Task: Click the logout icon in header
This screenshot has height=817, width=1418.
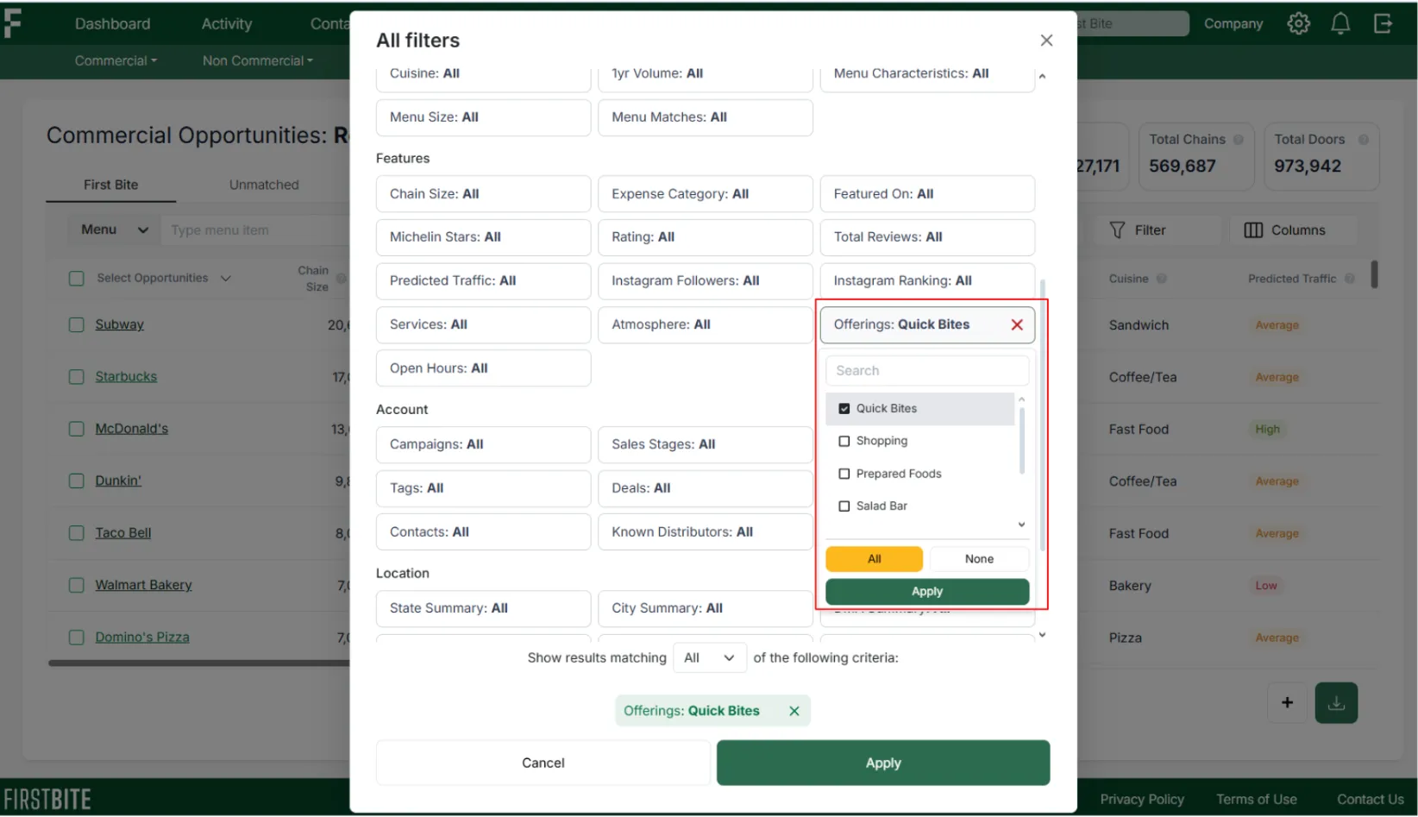Action: pyautogui.click(x=1383, y=24)
